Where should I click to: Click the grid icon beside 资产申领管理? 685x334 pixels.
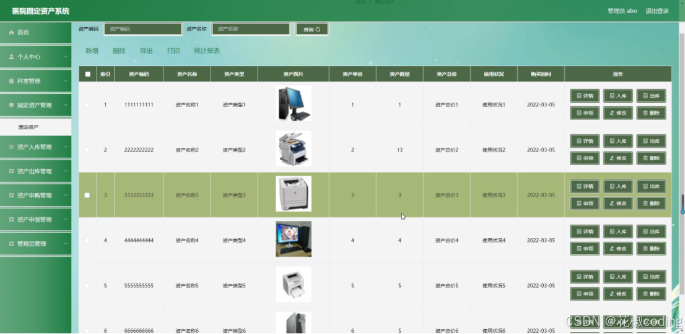(x=11, y=220)
